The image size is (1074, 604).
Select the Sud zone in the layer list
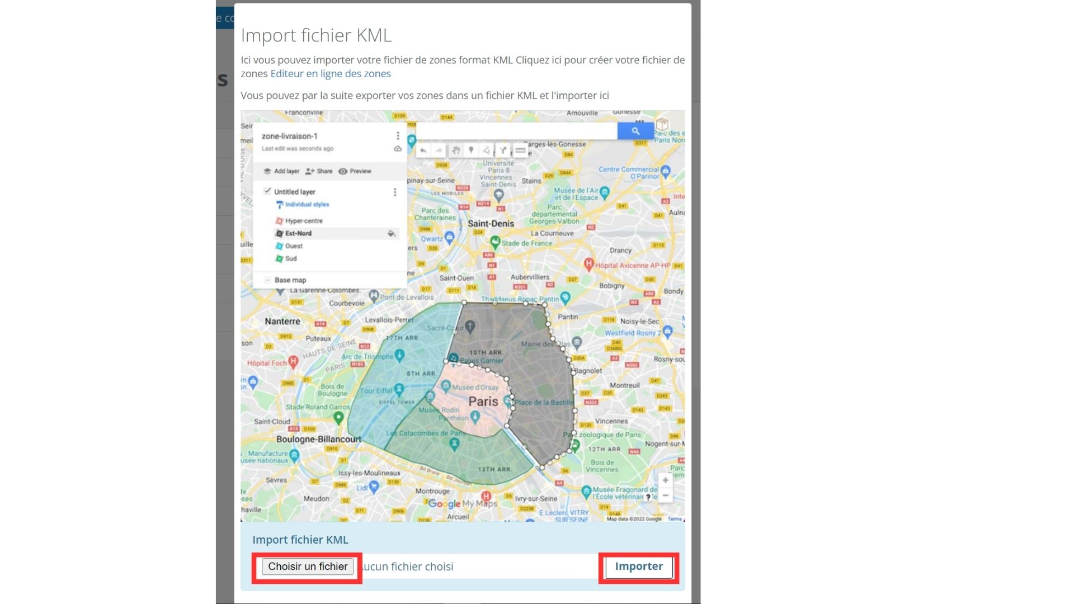pyautogui.click(x=286, y=258)
